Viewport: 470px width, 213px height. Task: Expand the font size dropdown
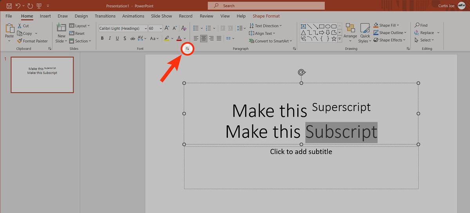click(161, 29)
